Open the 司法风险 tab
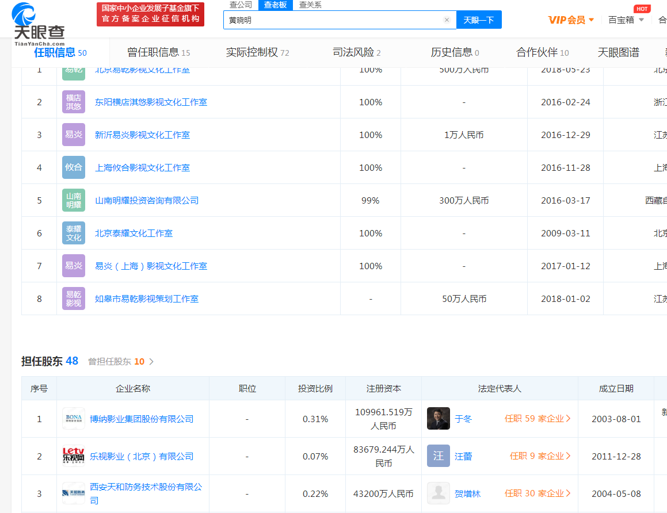The width and height of the screenshot is (667, 513). [x=356, y=52]
